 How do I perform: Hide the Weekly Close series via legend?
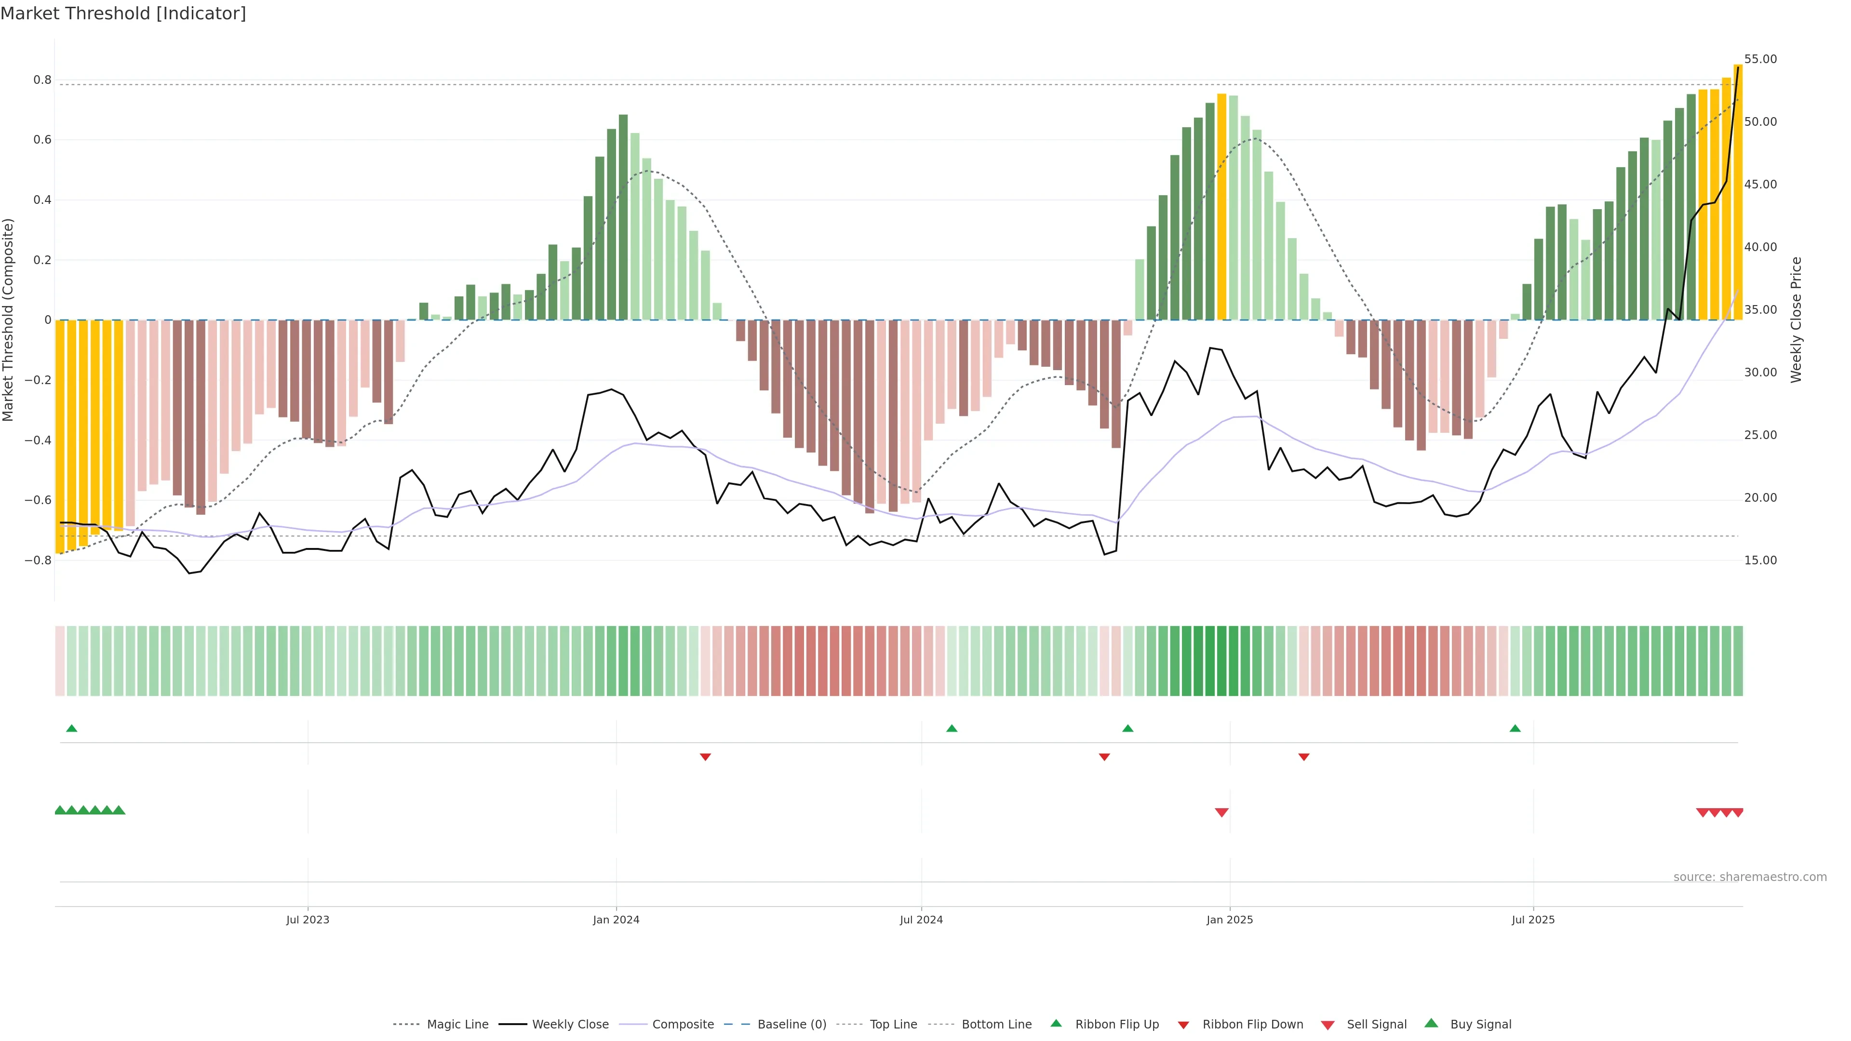pos(570,1024)
